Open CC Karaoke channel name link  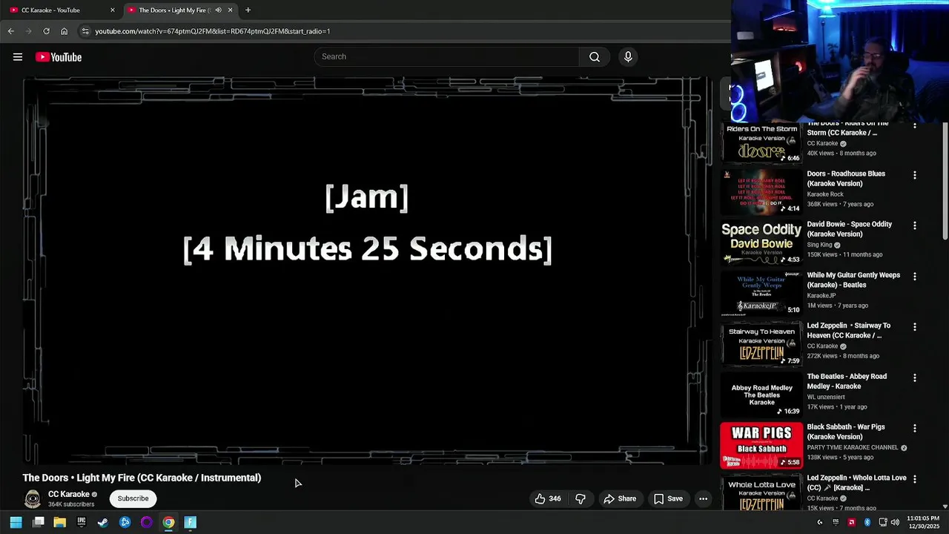click(x=69, y=495)
